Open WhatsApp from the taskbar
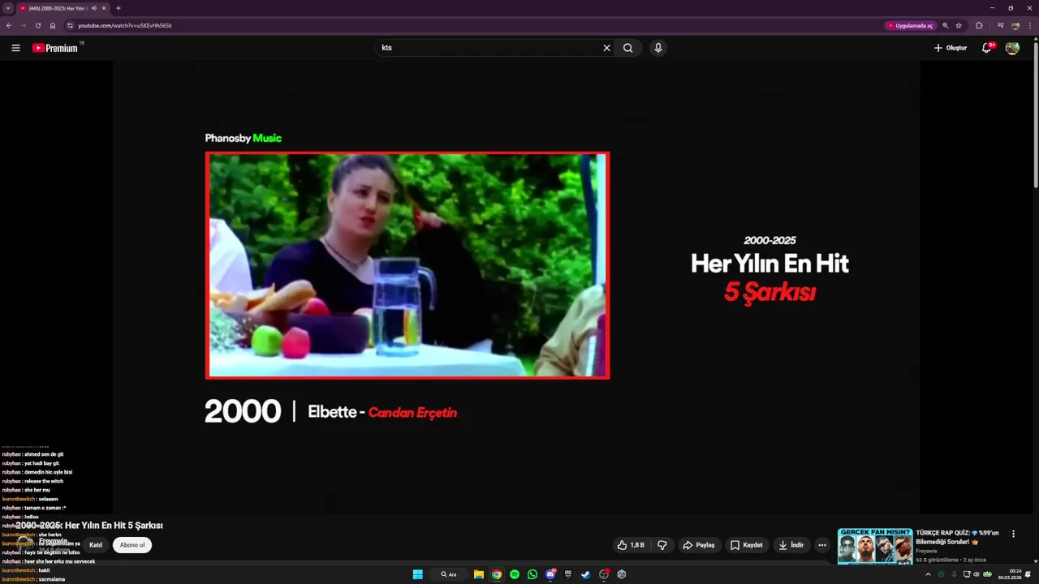Image resolution: width=1039 pixels, height=584 pixels. click(532, 574)
